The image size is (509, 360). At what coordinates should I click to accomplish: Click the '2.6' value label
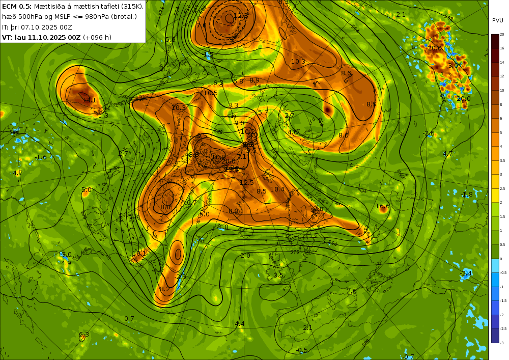pos(352,291)
